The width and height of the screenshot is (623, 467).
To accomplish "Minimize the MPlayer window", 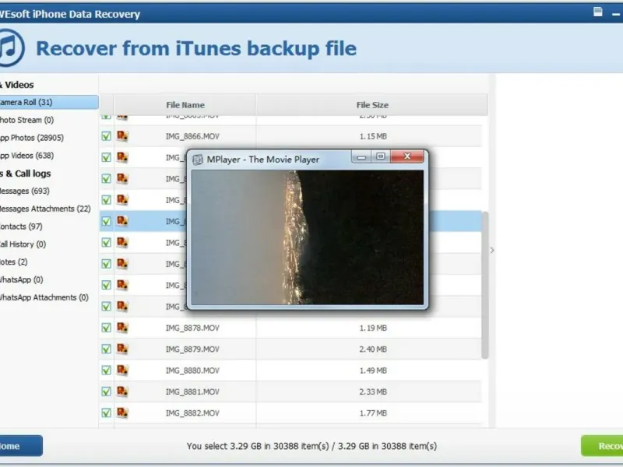I will [x=361, y=156].
